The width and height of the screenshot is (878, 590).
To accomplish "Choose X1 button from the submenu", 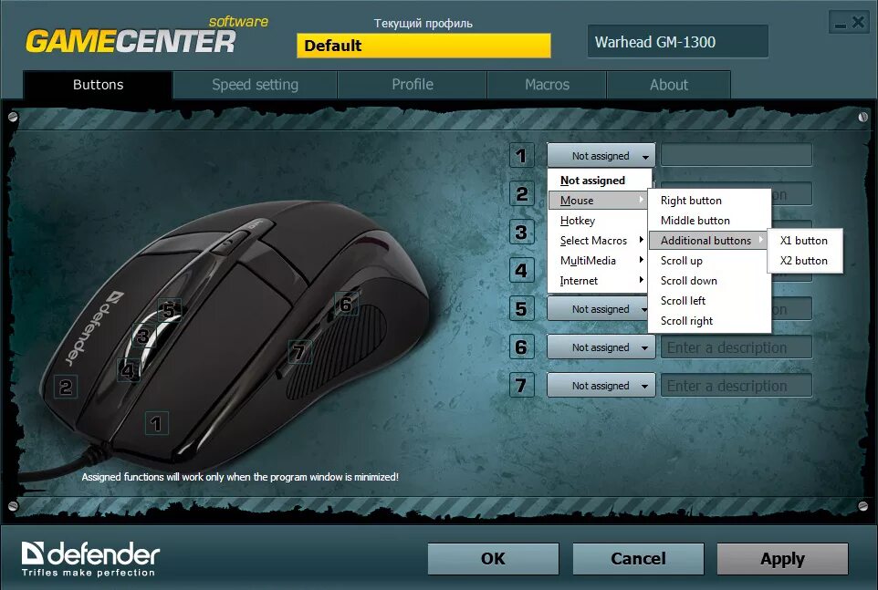I will (805, 241).
